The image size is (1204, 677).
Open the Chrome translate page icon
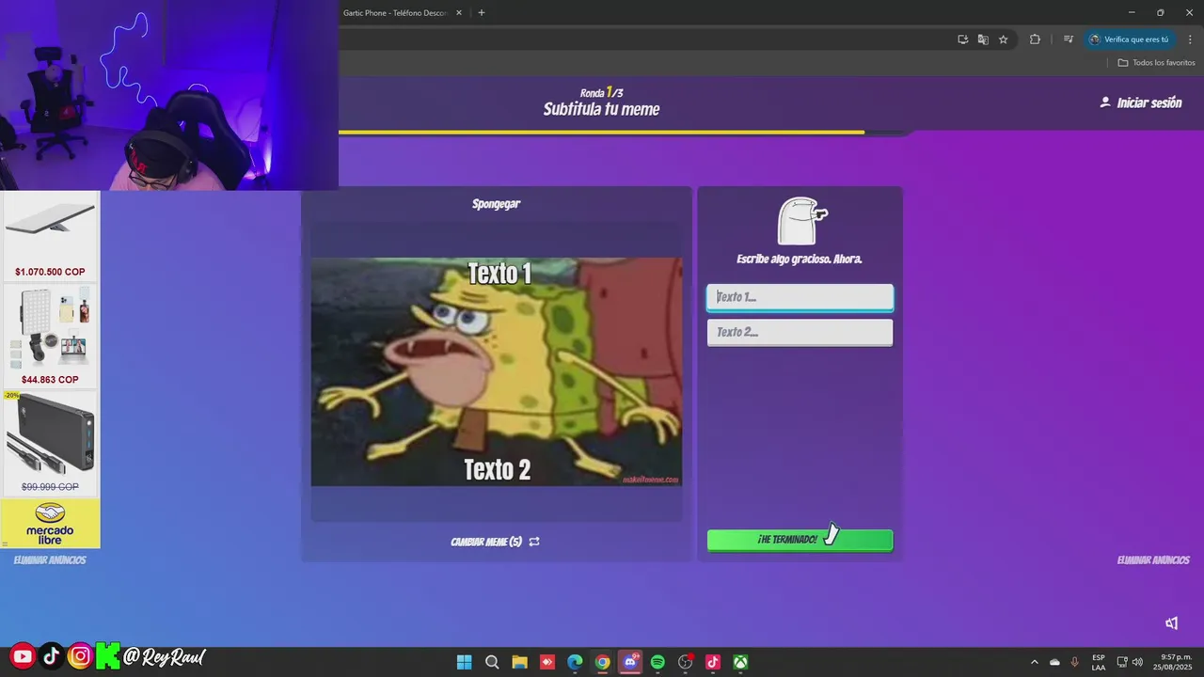(x=983, y=39)
